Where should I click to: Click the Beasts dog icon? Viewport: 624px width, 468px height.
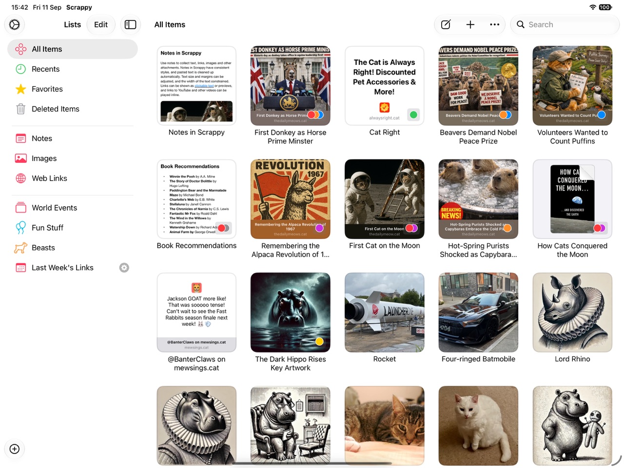click(21, 248)
